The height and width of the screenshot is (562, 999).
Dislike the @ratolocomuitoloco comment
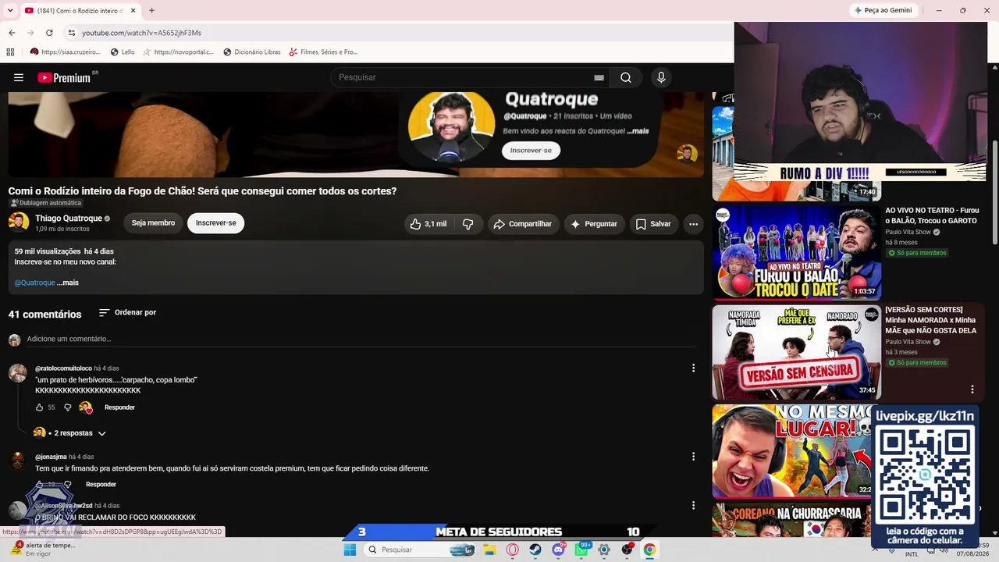[67, 407]
